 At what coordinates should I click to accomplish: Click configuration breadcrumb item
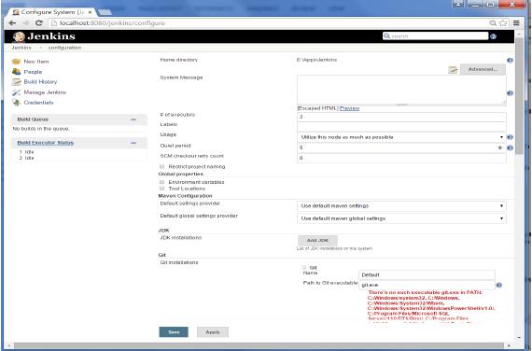[x=64, y=48]
